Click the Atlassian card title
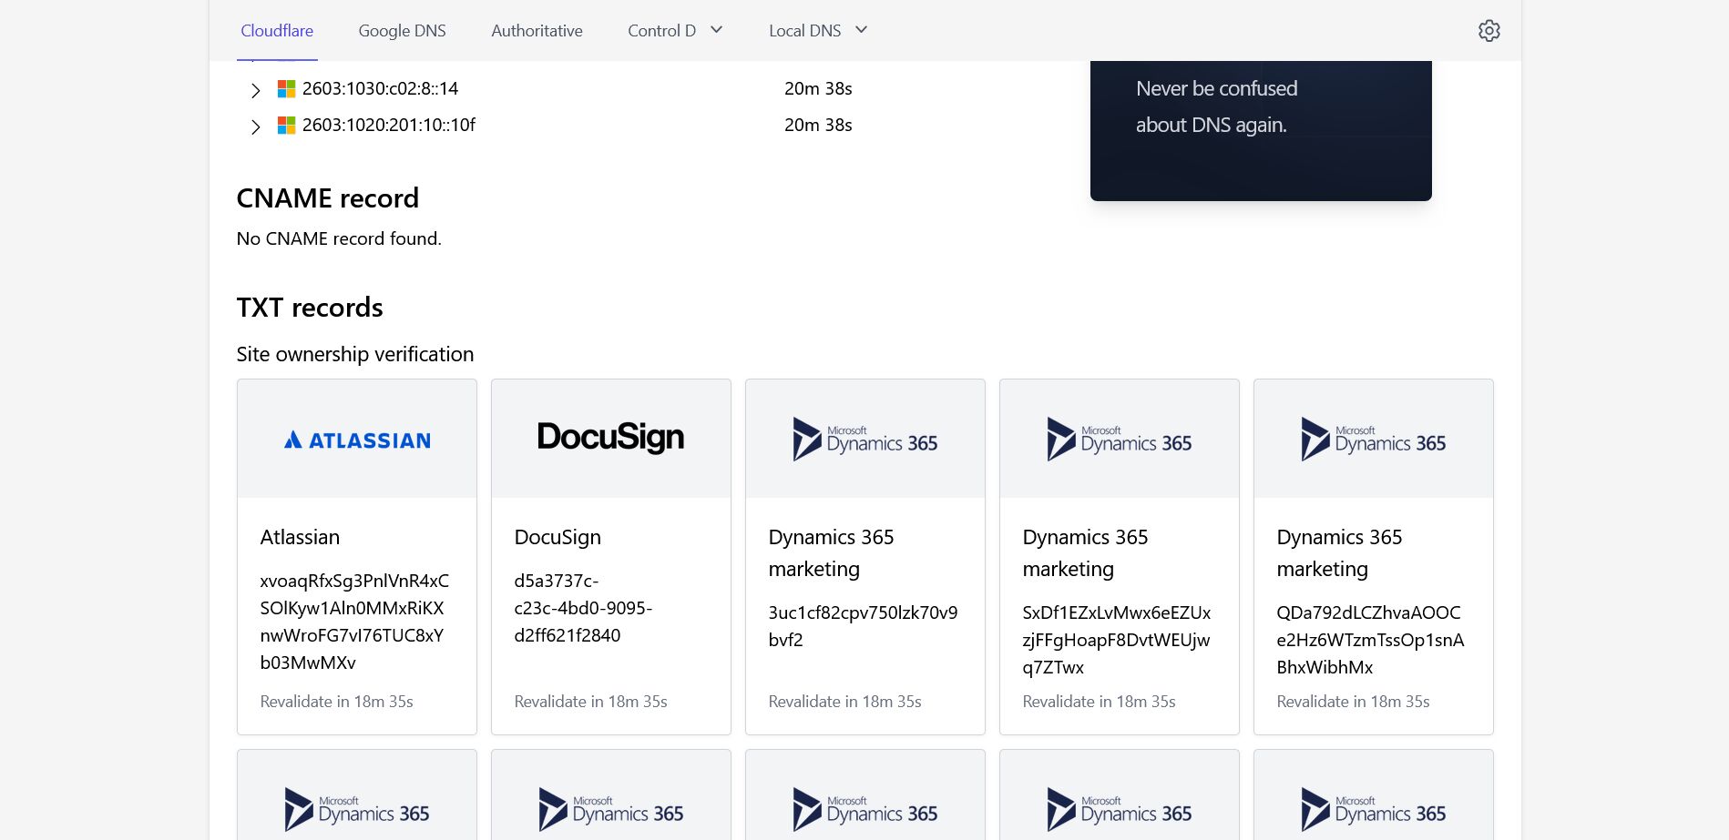 pos(300,537)
